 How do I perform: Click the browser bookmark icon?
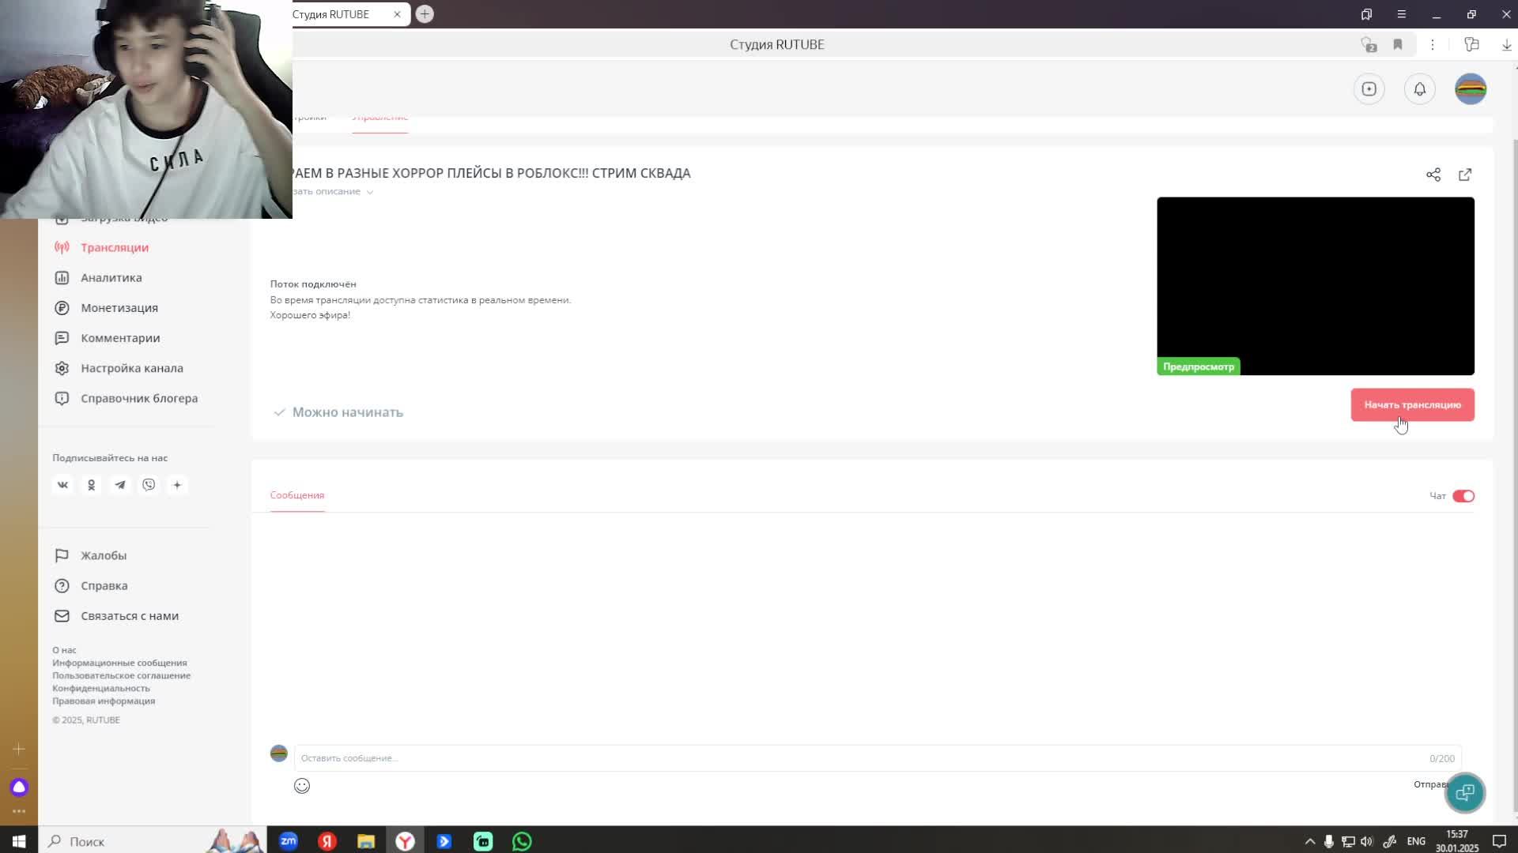tap(1398, 45)
